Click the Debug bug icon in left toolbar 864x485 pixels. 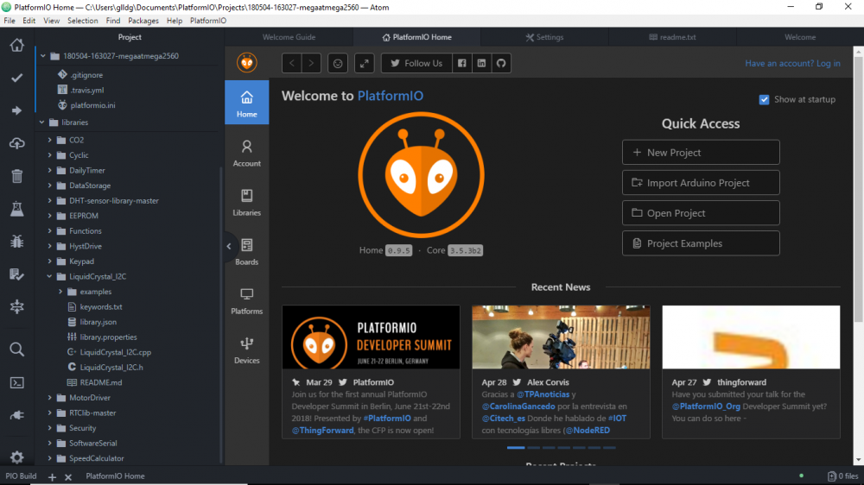[17, 241]
